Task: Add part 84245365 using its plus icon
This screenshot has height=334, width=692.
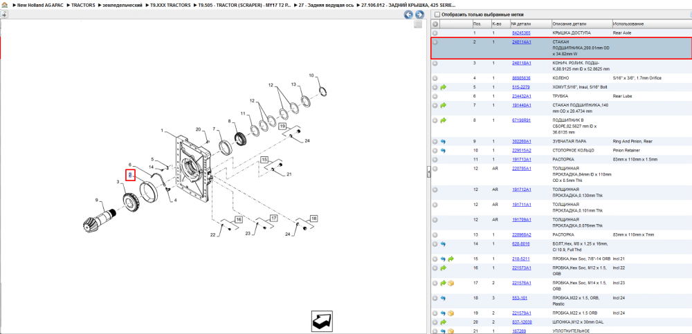Action: click(435, 33)
